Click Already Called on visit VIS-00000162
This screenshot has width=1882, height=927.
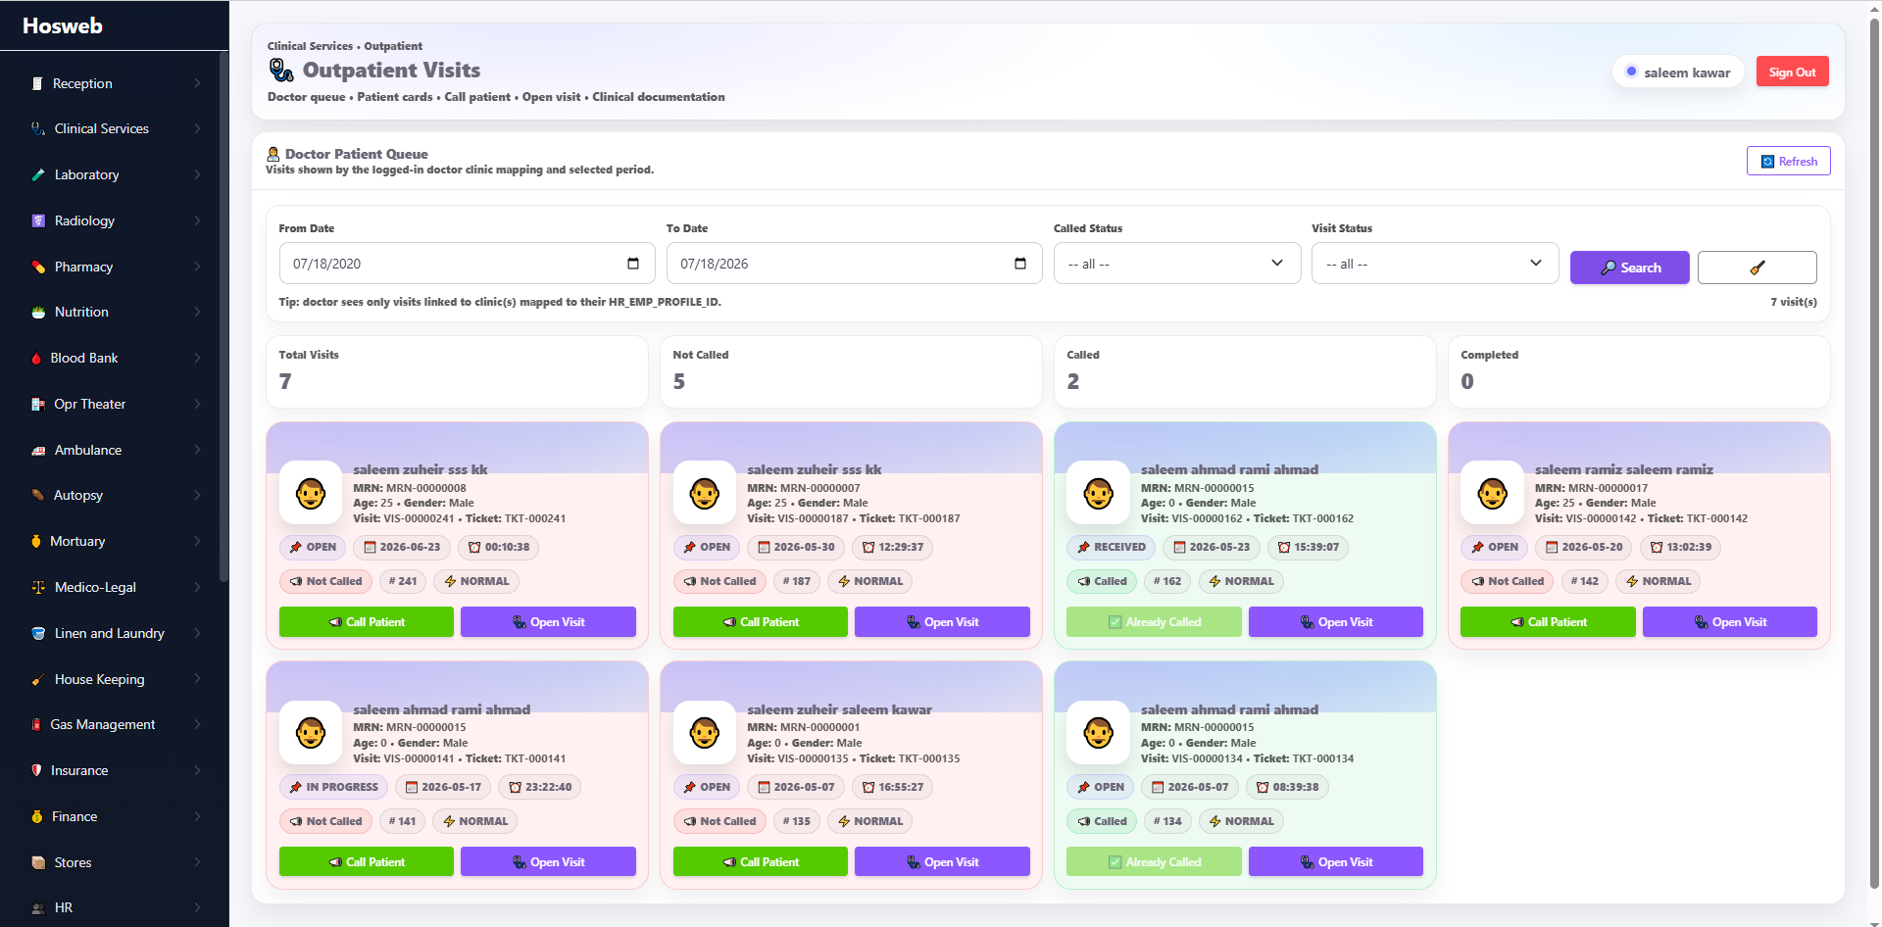coord(1154,622)
